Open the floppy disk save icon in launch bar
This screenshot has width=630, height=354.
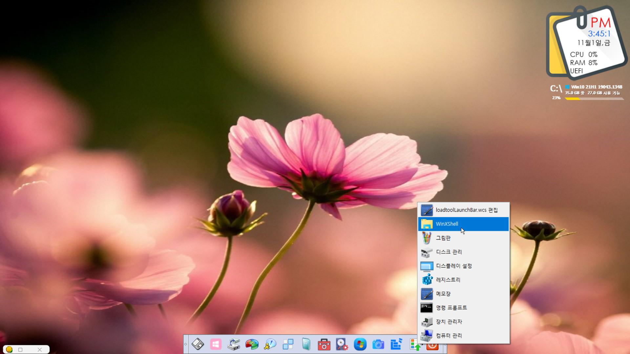click(198, 344)
